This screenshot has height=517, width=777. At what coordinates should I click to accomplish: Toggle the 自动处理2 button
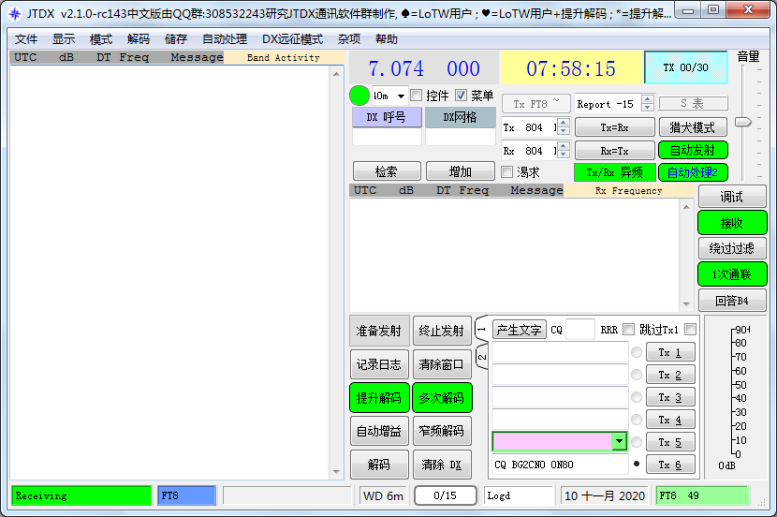(x=693, y=172)
